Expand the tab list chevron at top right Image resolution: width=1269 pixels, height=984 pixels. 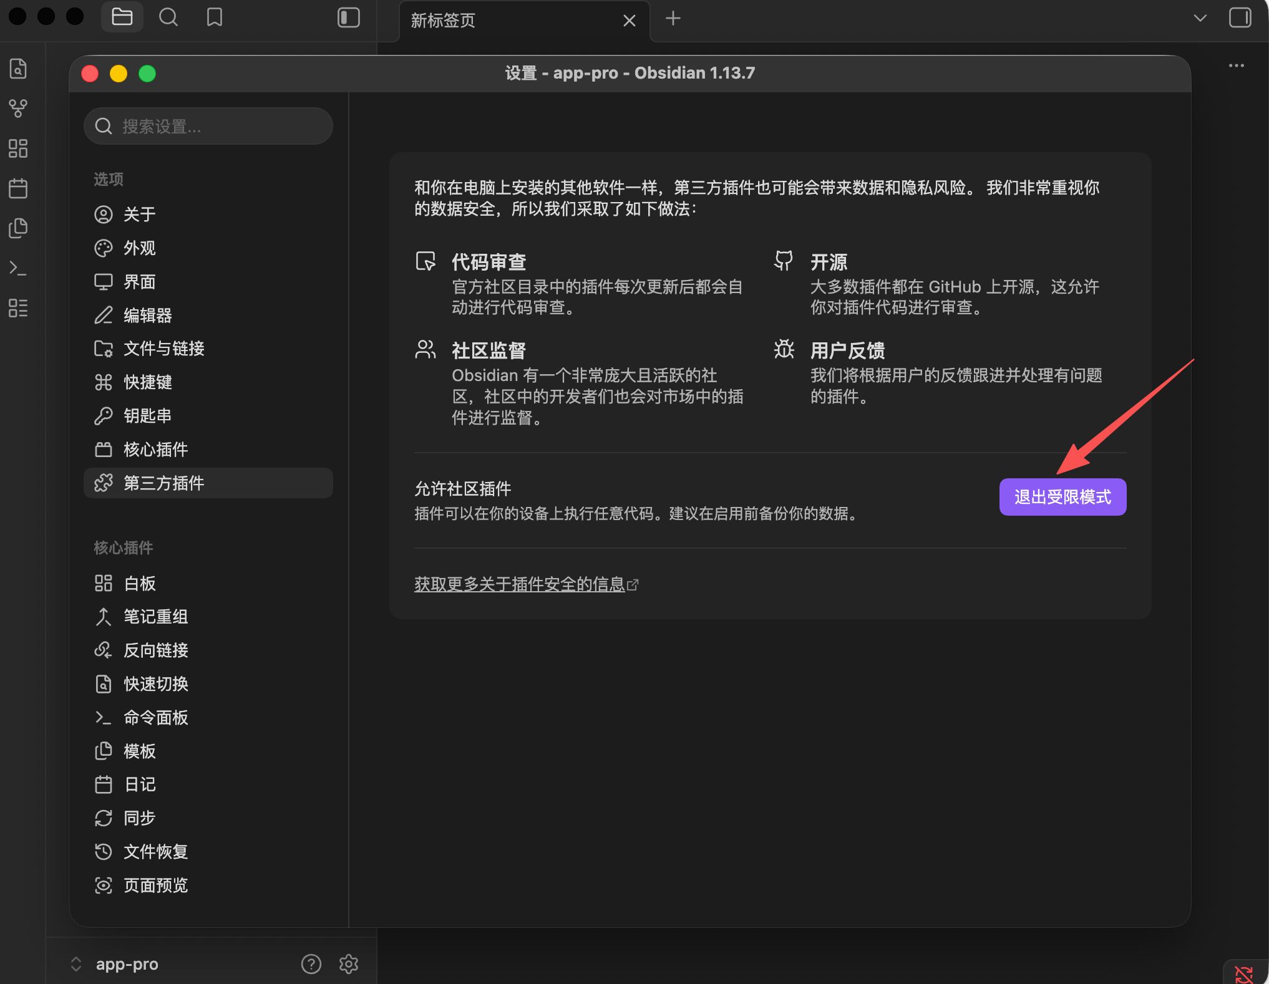(1200, 17)
